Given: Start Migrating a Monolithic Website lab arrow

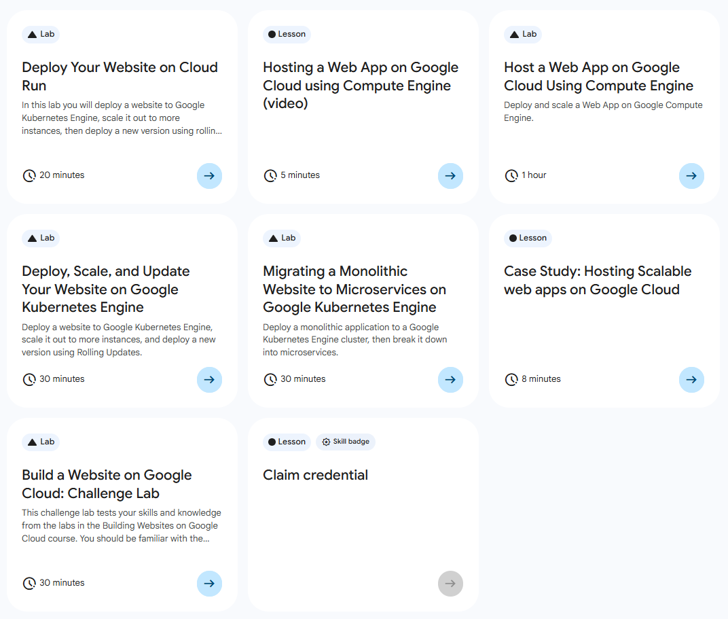Looking at the screenshot, I should pos(450,380).
